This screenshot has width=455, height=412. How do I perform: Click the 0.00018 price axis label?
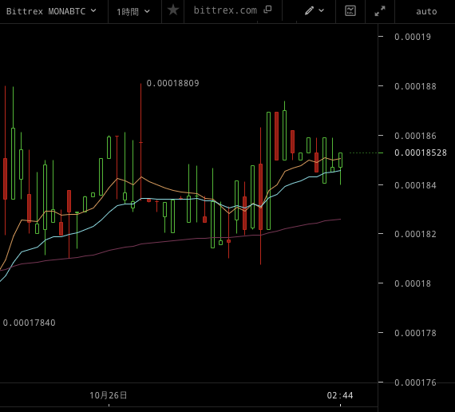[413, 283]
